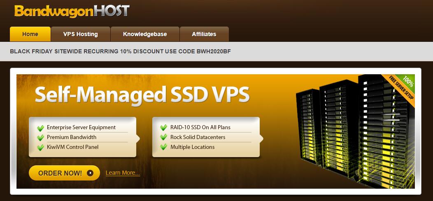Screen dimensions: 433x201
Task: Click the BandwagonHOST logo
Action: [x=72, y=11]
